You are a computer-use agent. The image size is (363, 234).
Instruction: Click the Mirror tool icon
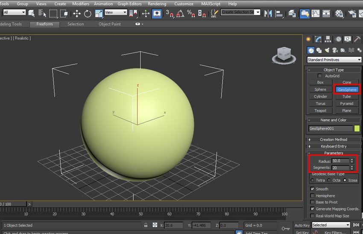click(x=269, y=13)
